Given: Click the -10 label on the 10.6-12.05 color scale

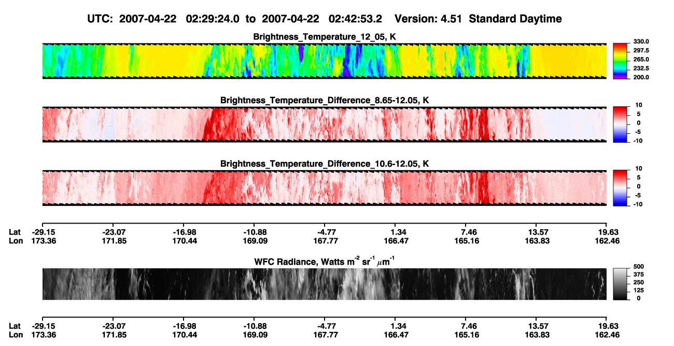Looking at the screenshot, I should point(639,204).
